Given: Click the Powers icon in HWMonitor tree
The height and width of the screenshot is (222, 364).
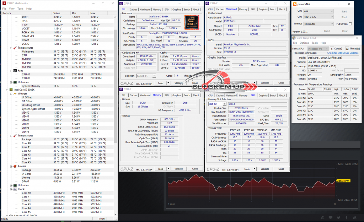Looking at the screenshot, I should (15, 166).
